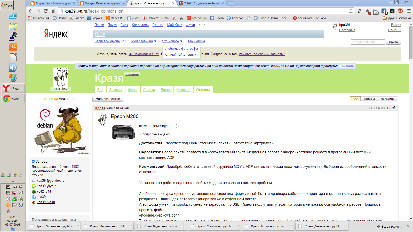Switch to the Дневник tab
Image resolution: width=413 pixels, height=232 pixels.
coord(115,90)
